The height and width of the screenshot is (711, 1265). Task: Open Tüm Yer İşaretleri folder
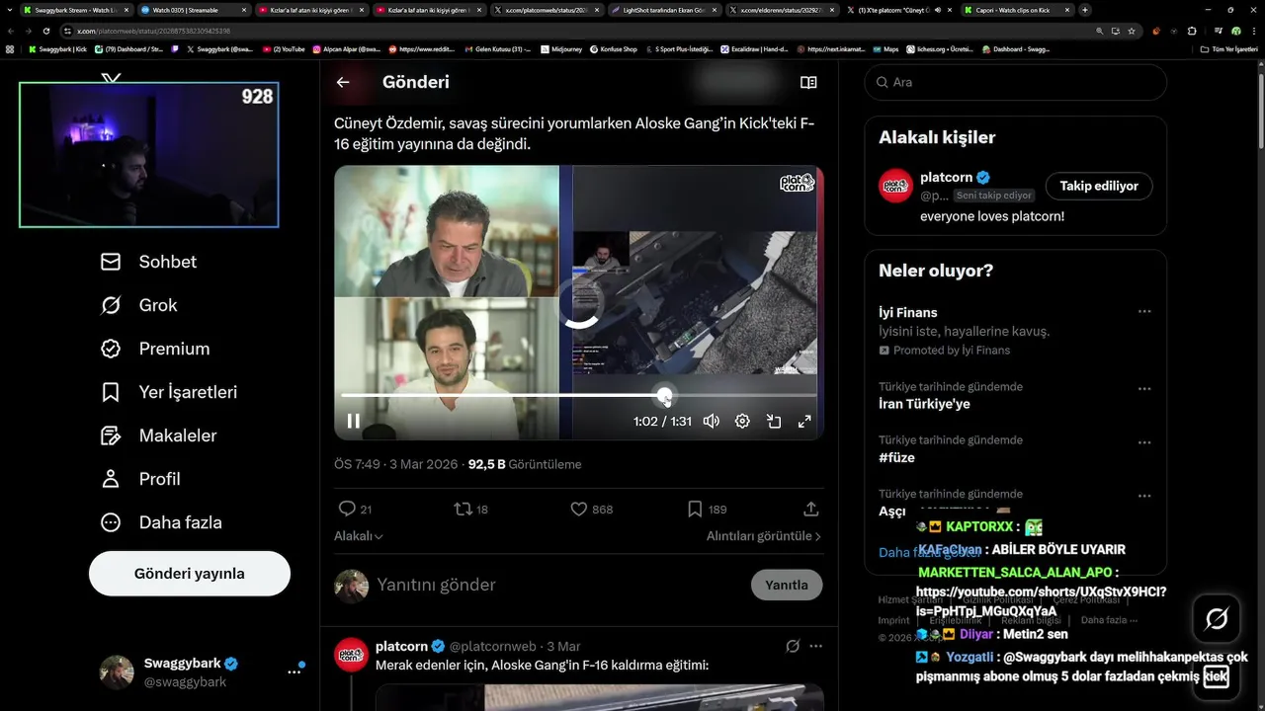(1229, 48)
